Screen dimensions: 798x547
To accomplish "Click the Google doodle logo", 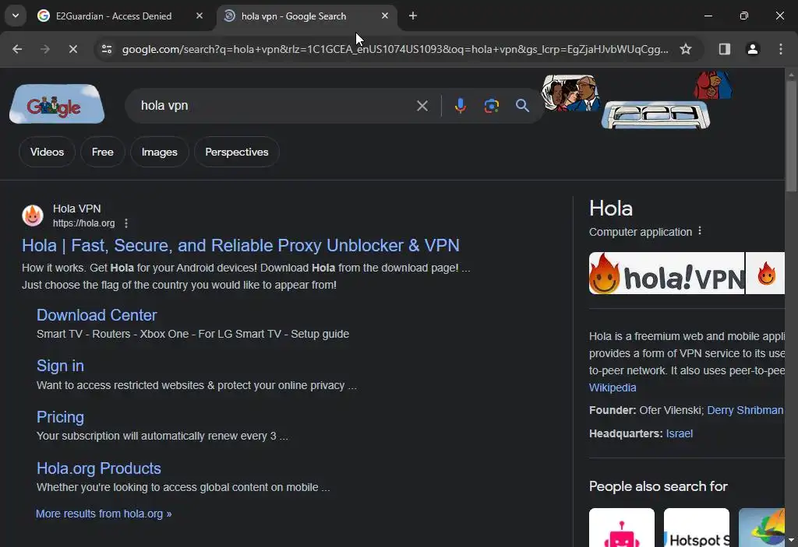I will click(x=56, y=104).
